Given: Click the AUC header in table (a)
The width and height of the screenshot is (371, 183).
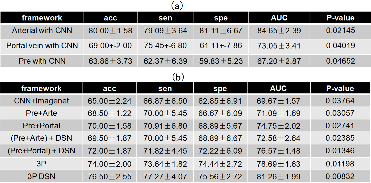Looking at the screenshot, I should pyautogui.click(x=279, y=18).
